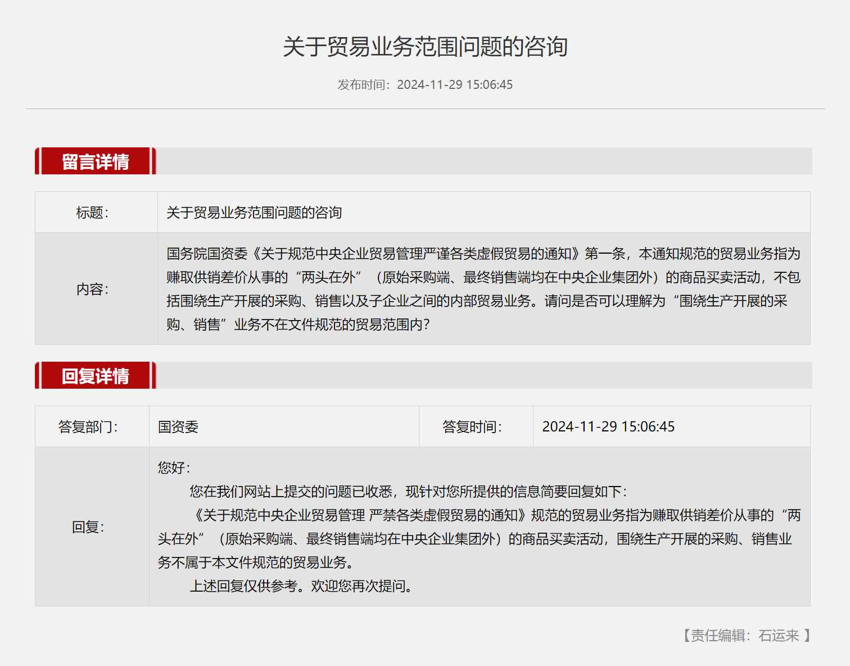Image resolution: width=850 pixels, height=666 pixels.
Task: Click the 内容 row label
Action: point(93,289)
